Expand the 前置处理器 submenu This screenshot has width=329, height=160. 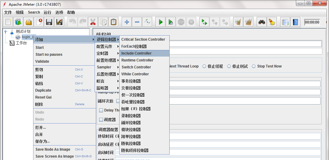point(107,60)
